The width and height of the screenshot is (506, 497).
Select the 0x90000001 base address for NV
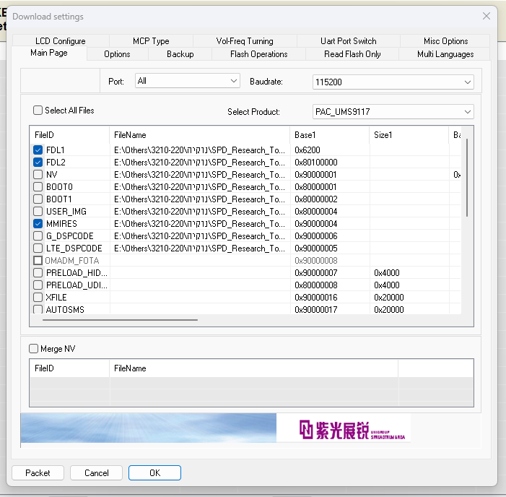[x=329, y=175]
